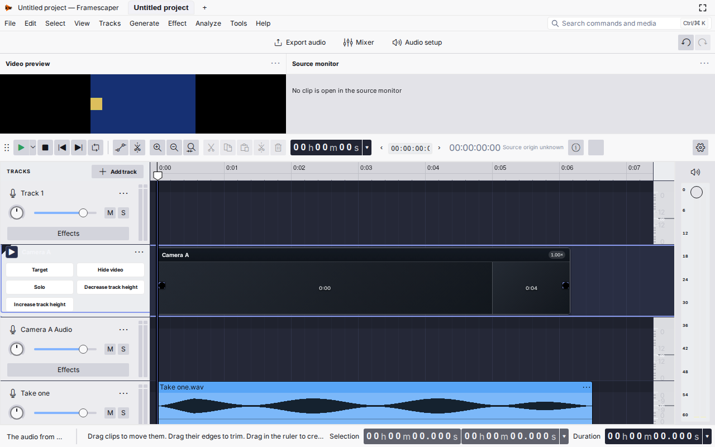Click the Cut scissors icon

211,148
